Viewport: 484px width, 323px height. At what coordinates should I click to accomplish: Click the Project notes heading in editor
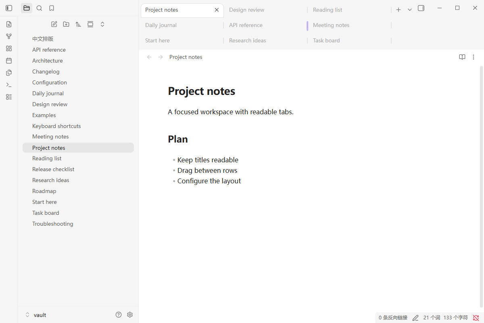(201, 91)
